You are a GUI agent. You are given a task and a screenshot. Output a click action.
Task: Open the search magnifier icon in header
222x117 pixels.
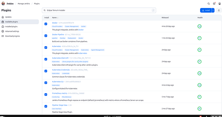coord(209,4)
